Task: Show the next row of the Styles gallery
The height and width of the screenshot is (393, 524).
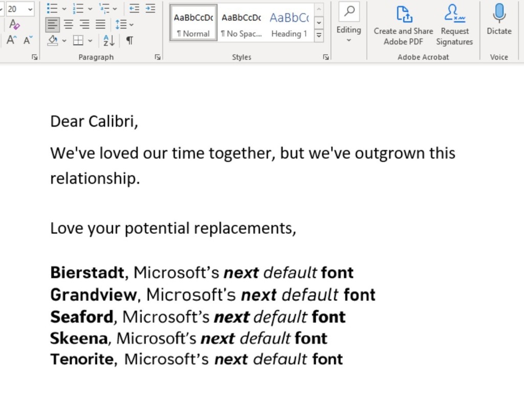Action: click(319, 23)
